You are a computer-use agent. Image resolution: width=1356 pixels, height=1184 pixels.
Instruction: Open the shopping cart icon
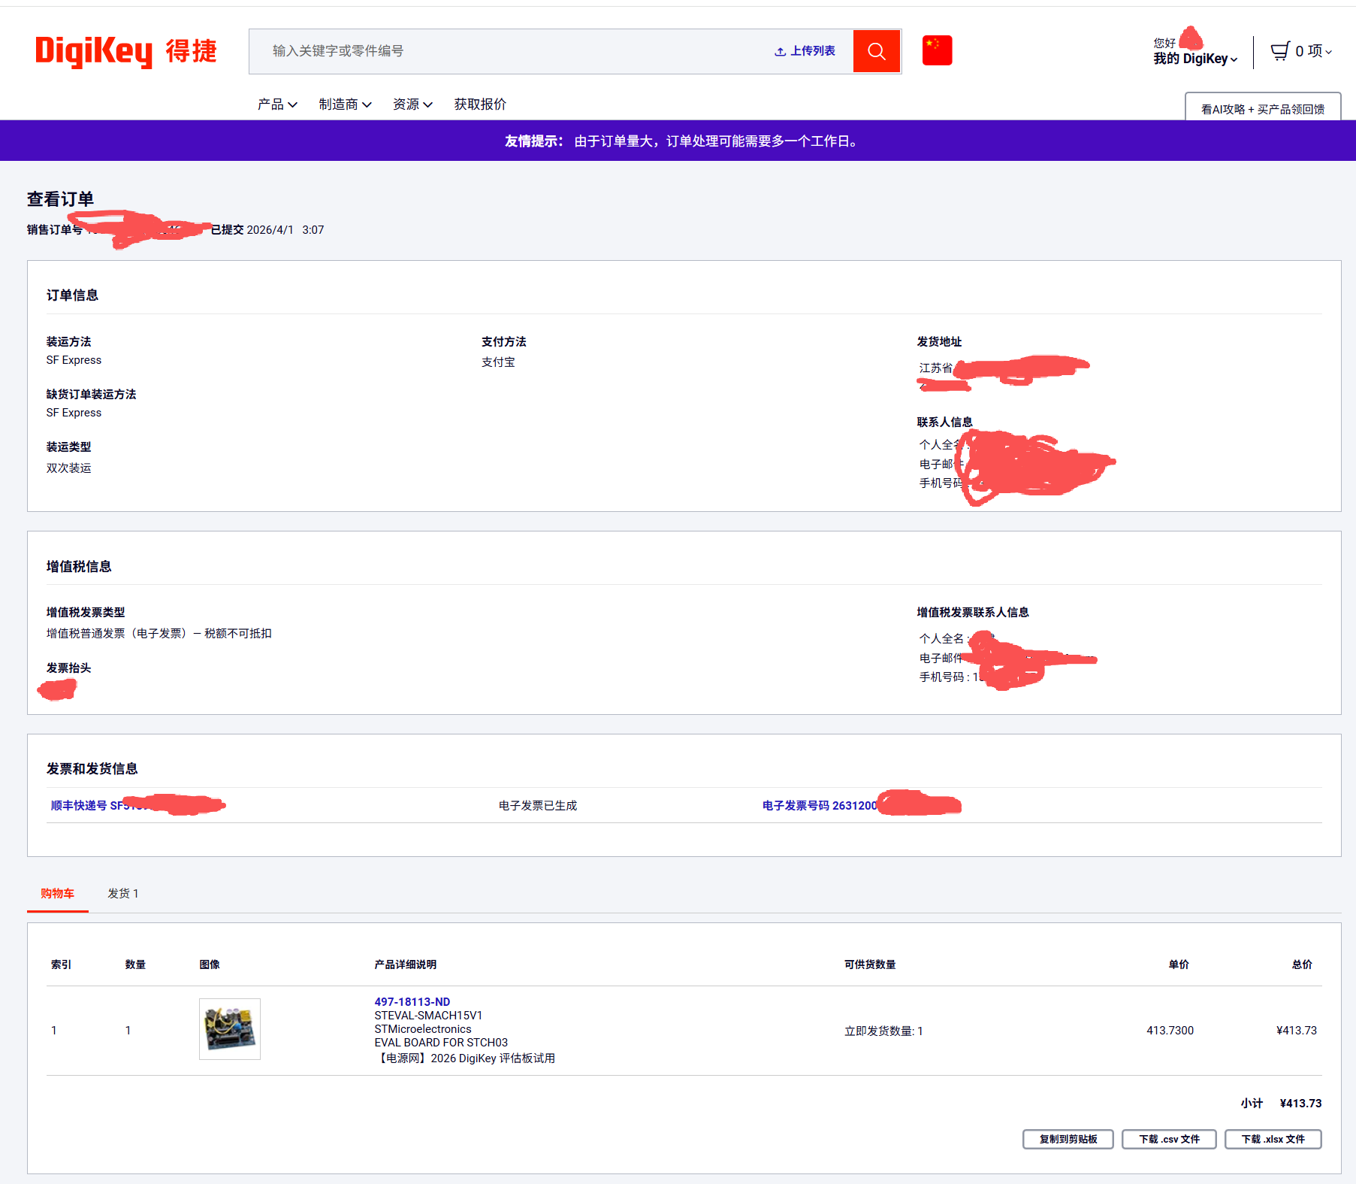(x=1279, y=51)
